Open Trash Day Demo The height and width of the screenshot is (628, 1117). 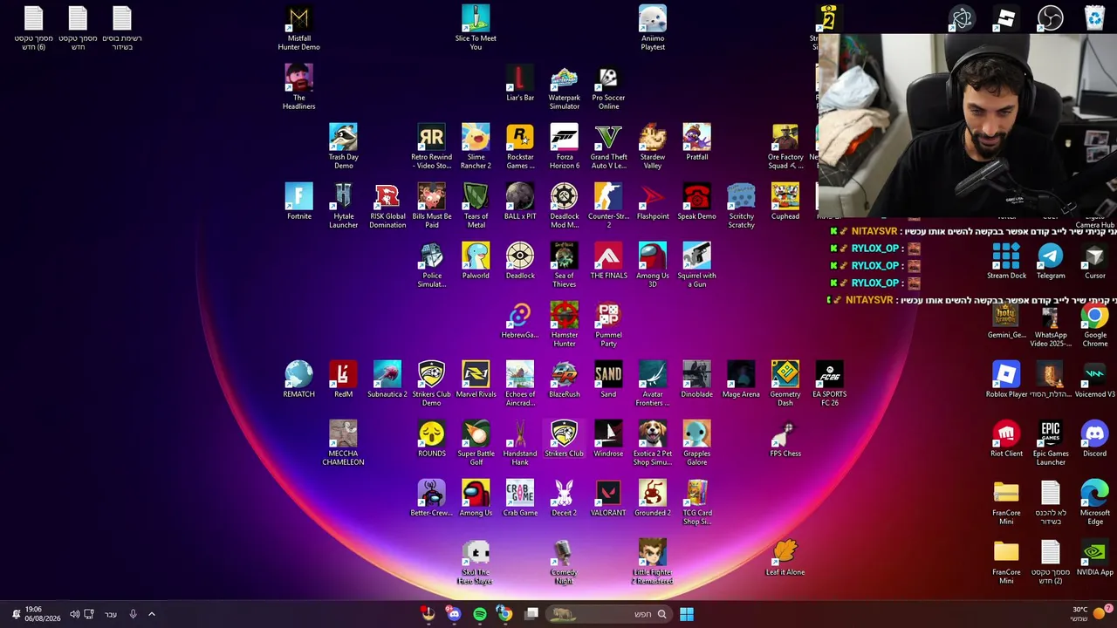(x=343, y=147)
